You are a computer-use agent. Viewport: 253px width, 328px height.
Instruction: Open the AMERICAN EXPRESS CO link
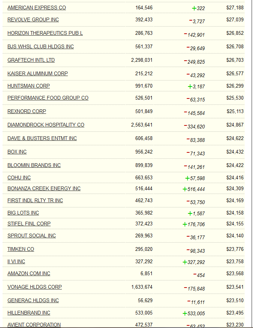click(37, 8)
